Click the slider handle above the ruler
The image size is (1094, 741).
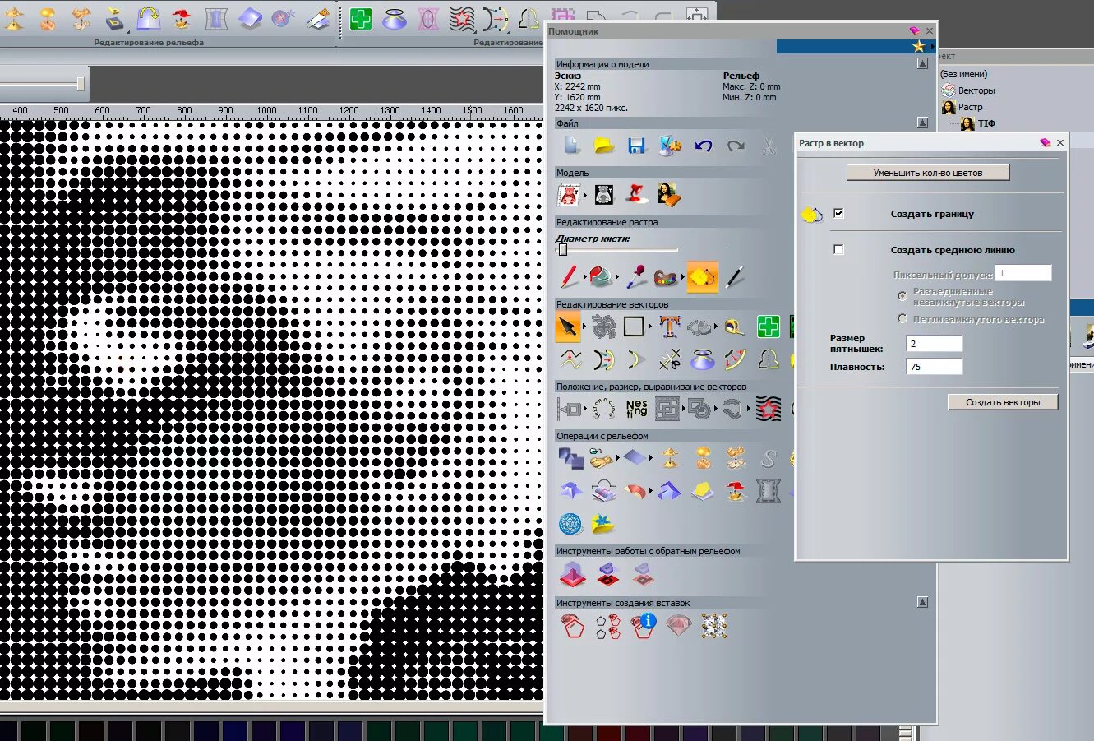(81, 84)
